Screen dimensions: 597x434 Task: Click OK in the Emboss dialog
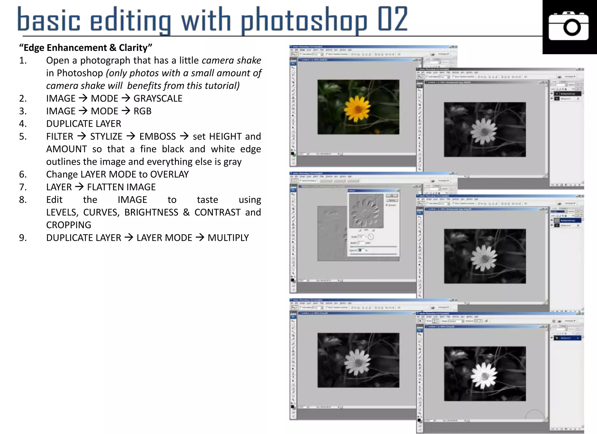click(x=392, y=196)
